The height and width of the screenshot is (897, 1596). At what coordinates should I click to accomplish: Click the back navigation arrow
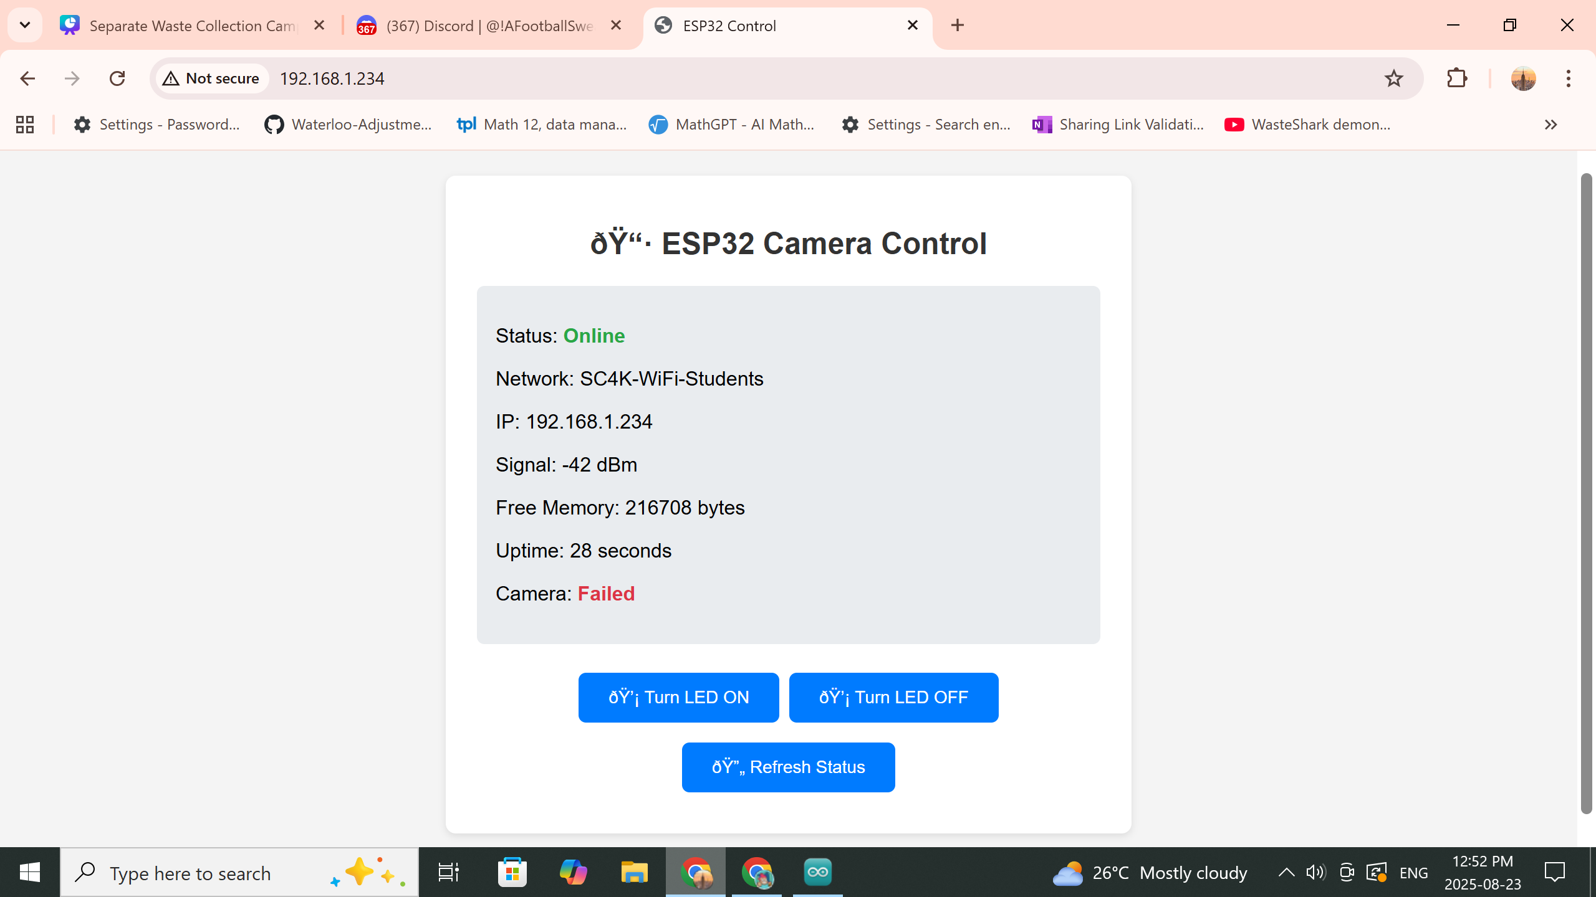coord(27,78)
